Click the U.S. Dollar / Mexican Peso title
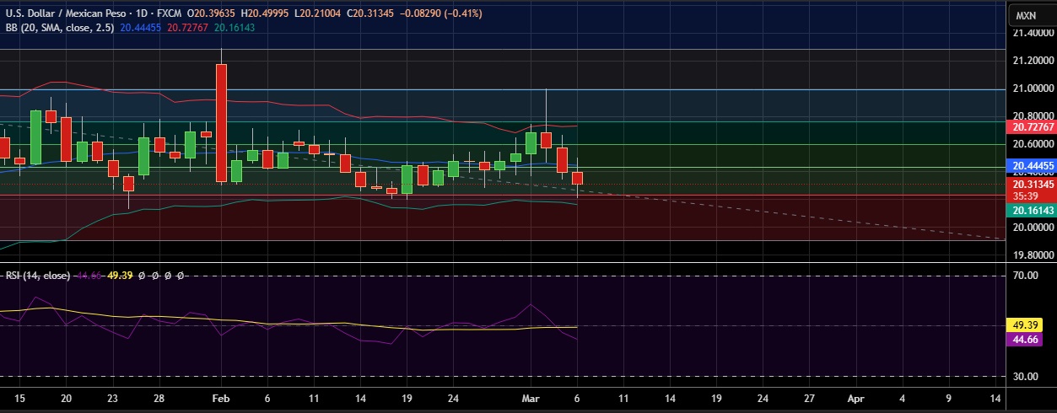The image size is (1057, 413). pos(65,13)
